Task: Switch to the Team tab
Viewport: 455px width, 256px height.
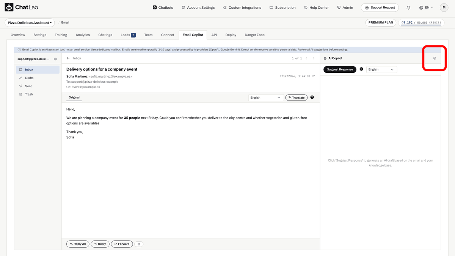Action: click(x=148, y=35)
